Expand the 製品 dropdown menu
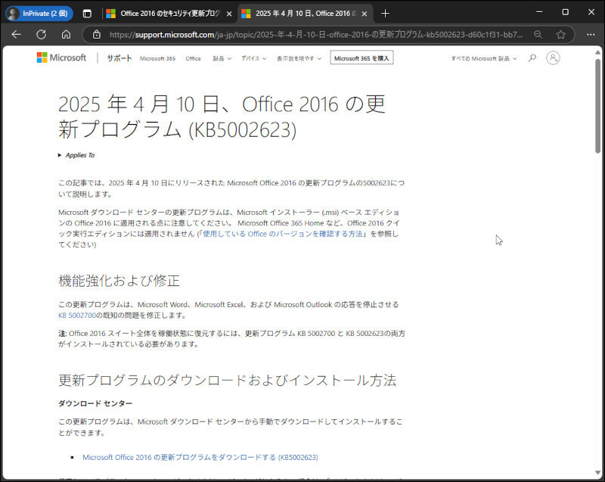Screen dimensions: 605x482 coord(222,59)
